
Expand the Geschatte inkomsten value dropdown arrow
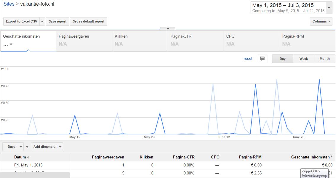pos(11,44)
